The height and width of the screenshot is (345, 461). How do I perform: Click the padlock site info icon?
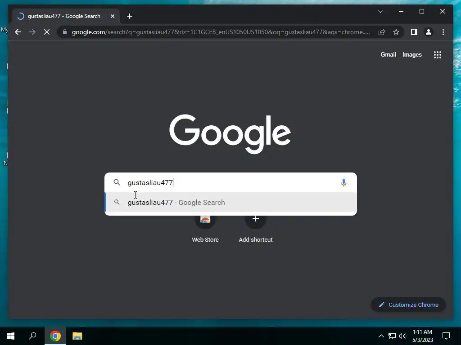pyautogui.click(x=65, y=32)
